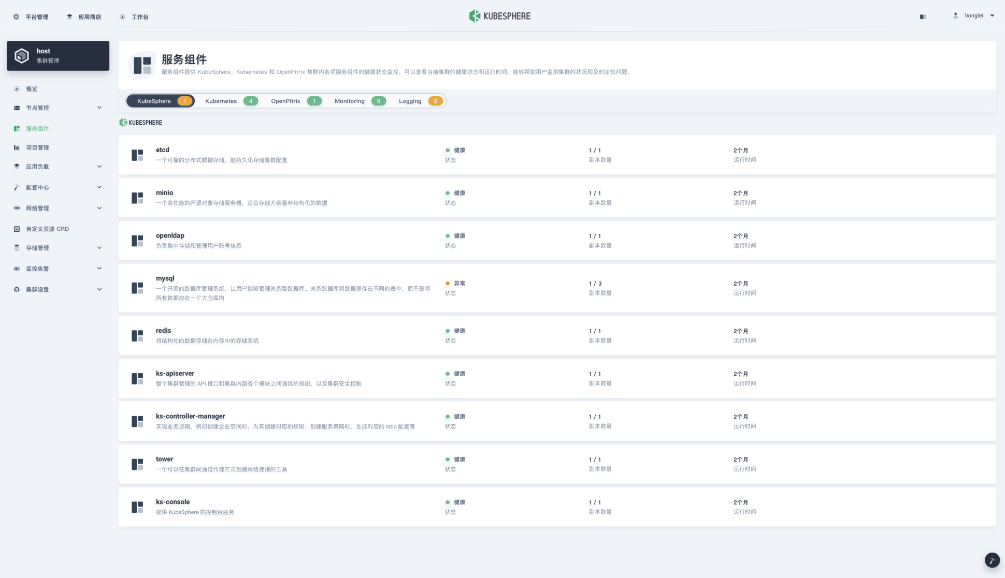Click the workbench icon in top nav

(123, 15)
